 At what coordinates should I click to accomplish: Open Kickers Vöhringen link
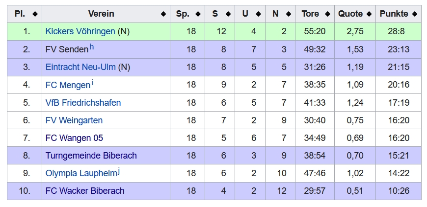pos(80,31)
